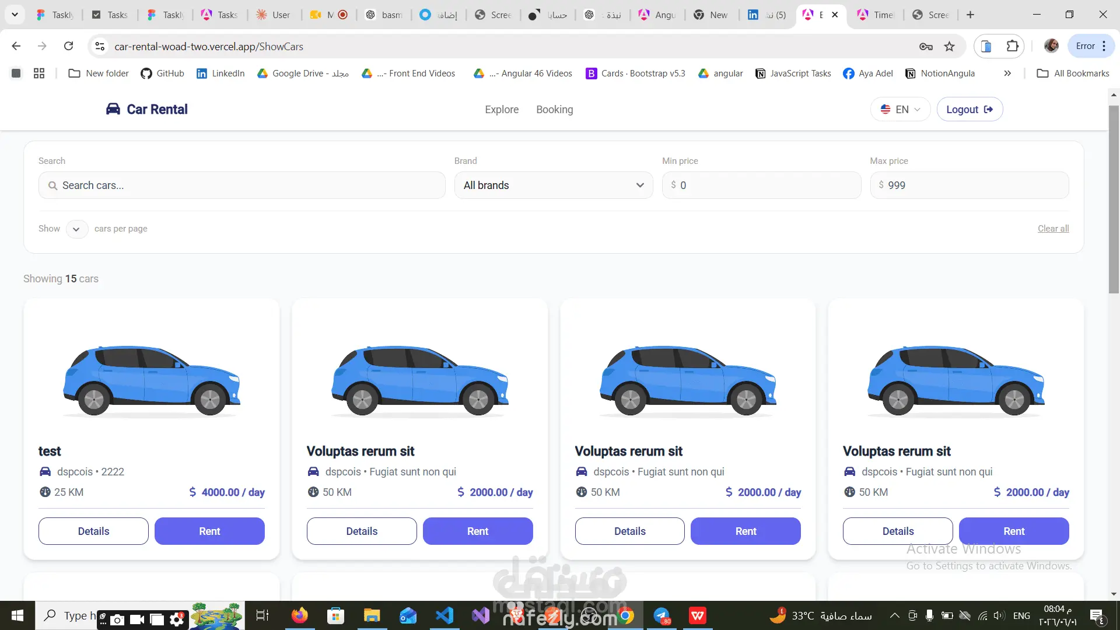Open Details for the test car

pos(93,531)
